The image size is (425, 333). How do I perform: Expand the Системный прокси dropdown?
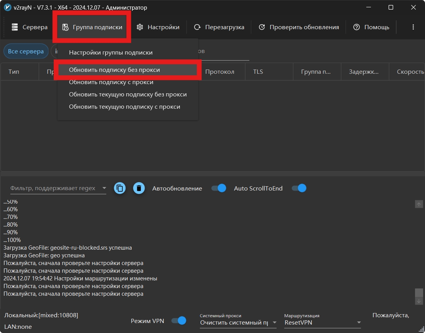274,323
